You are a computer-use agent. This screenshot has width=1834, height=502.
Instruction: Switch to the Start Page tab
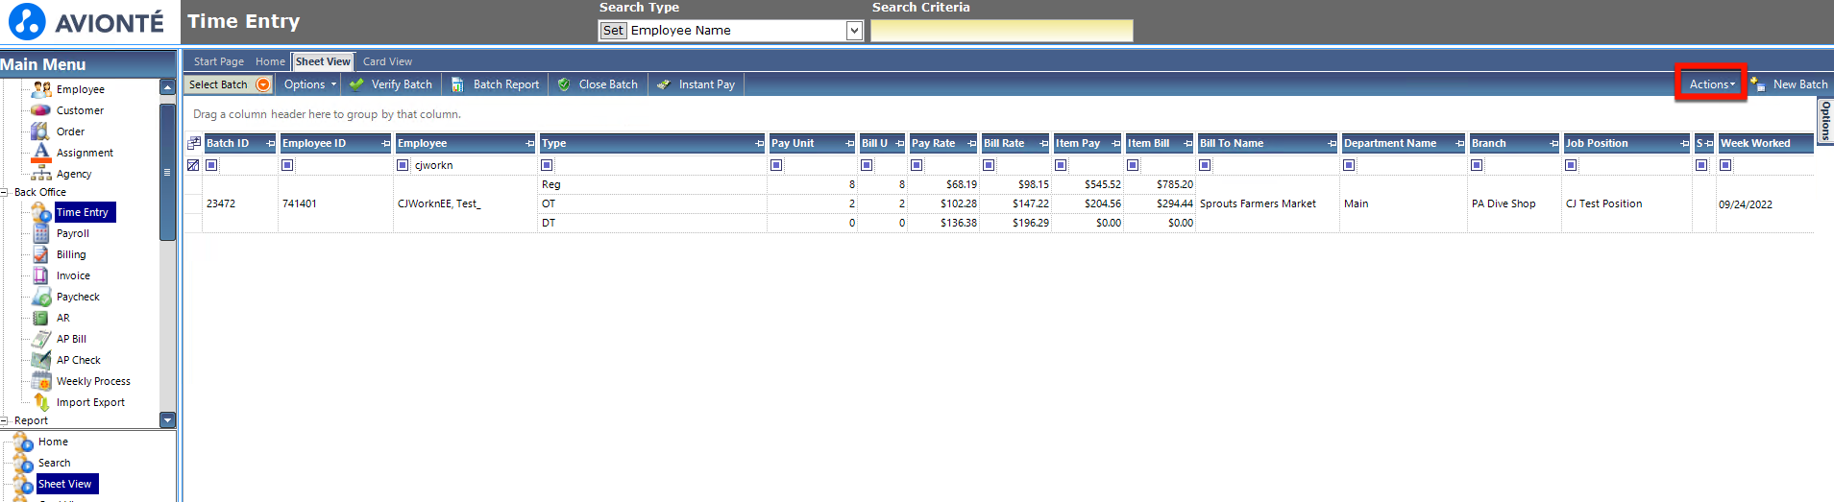click(218, 61)
